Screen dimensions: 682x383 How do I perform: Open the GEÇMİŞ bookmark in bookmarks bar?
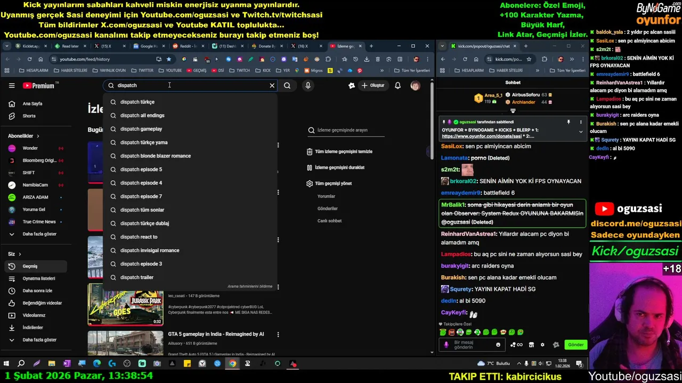196,71
